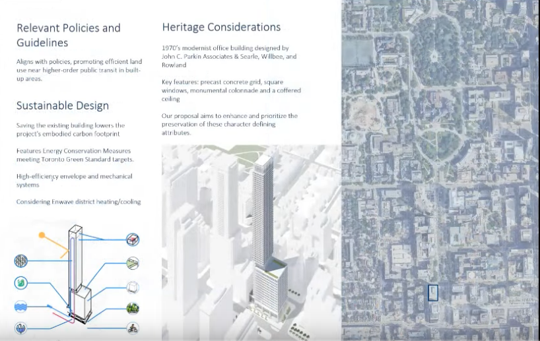
Task: Click the cyclist bicycle icon
Action: 133,328
